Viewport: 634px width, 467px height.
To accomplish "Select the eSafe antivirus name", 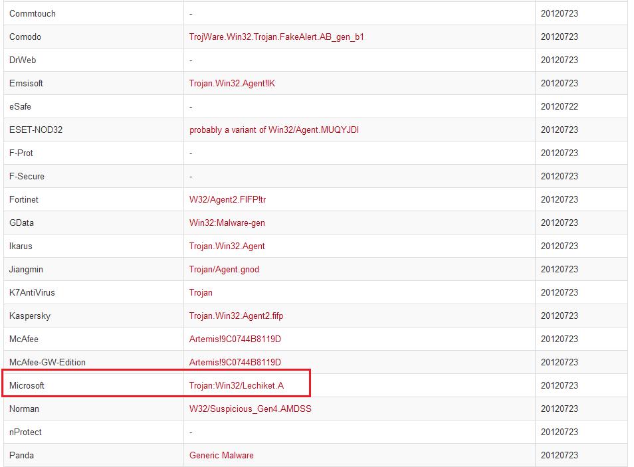I will pyautogui.click(x=20, y=107).
